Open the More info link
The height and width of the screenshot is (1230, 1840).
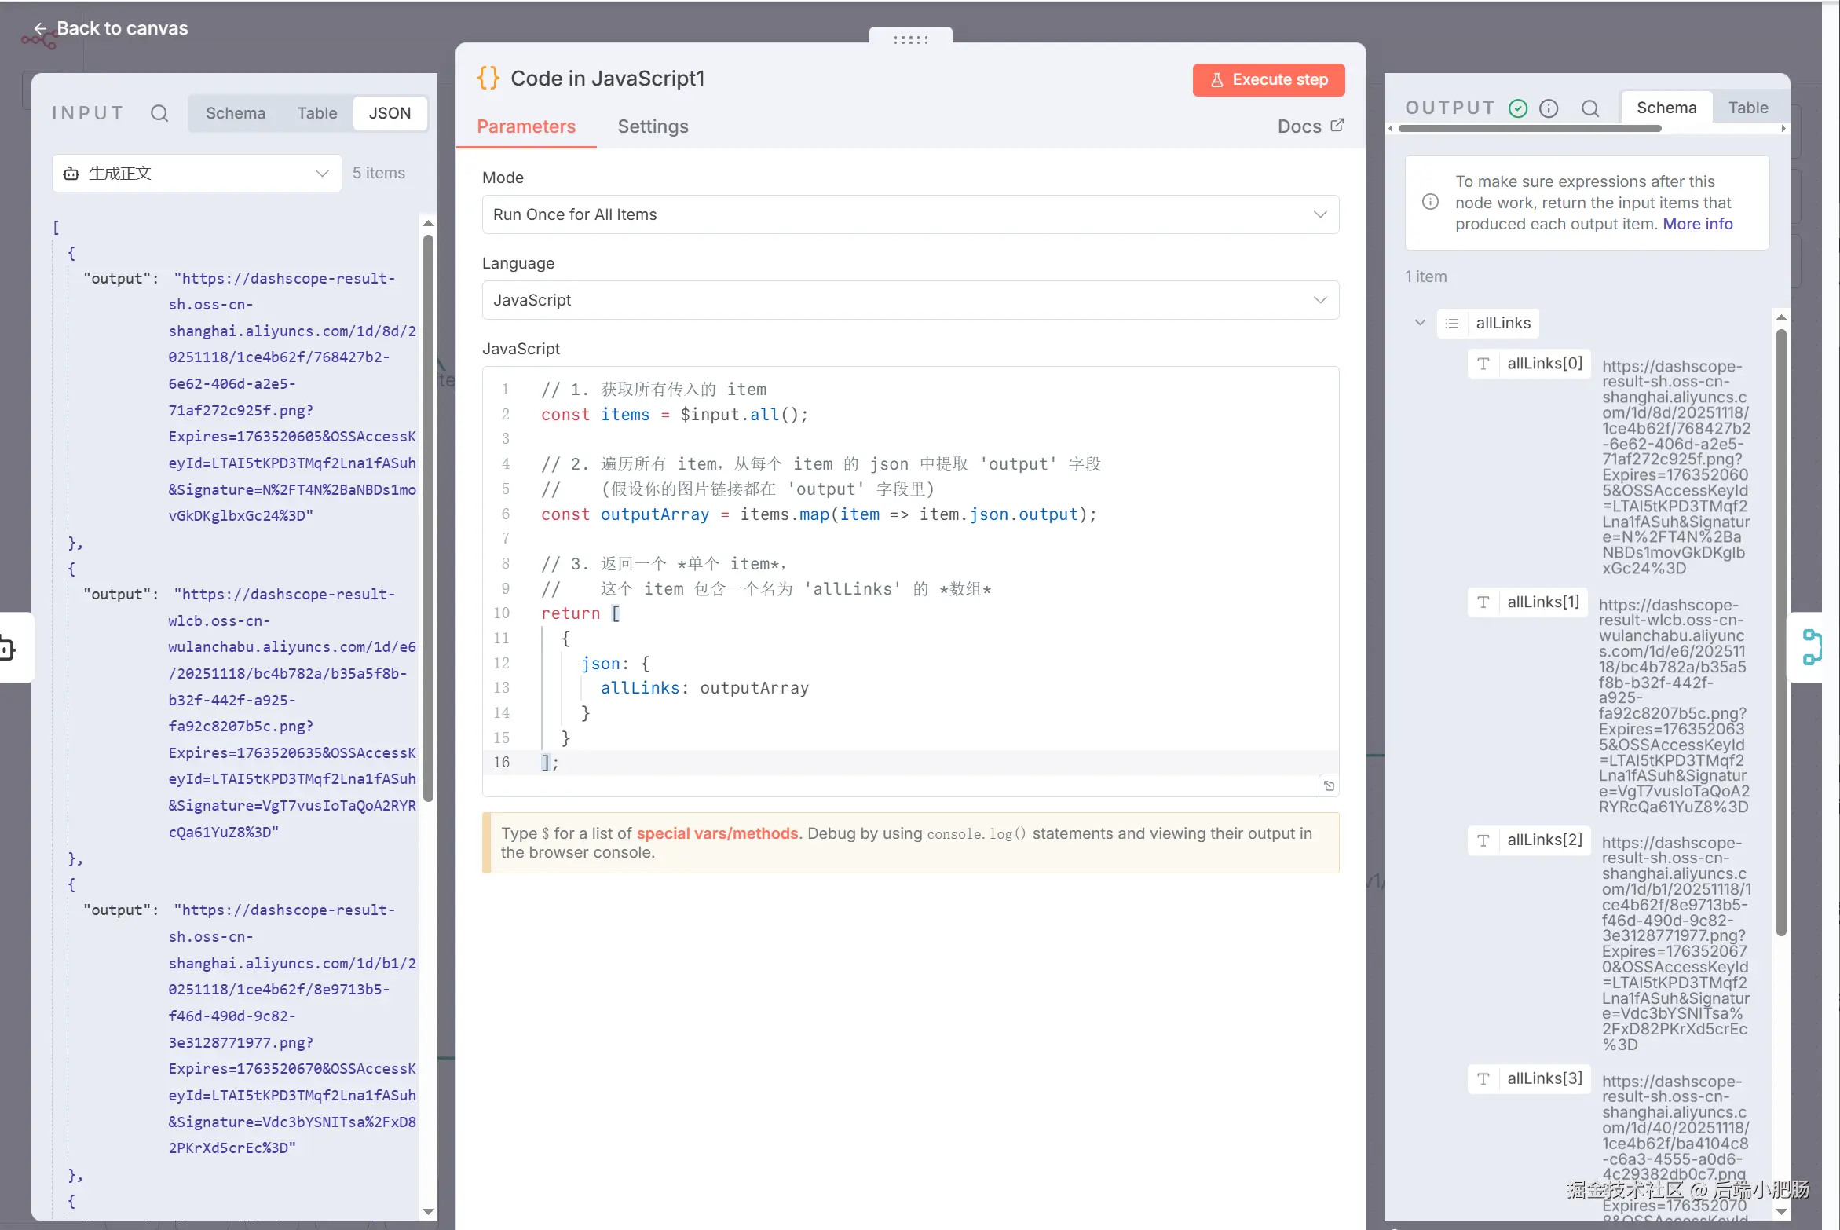1697,224
